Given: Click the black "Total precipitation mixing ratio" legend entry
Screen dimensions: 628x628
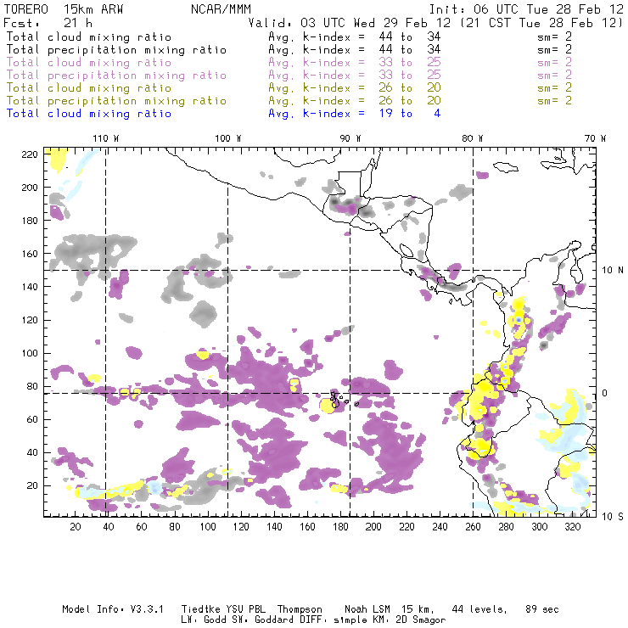Looking at the screenshot, I should click(116, 50).
